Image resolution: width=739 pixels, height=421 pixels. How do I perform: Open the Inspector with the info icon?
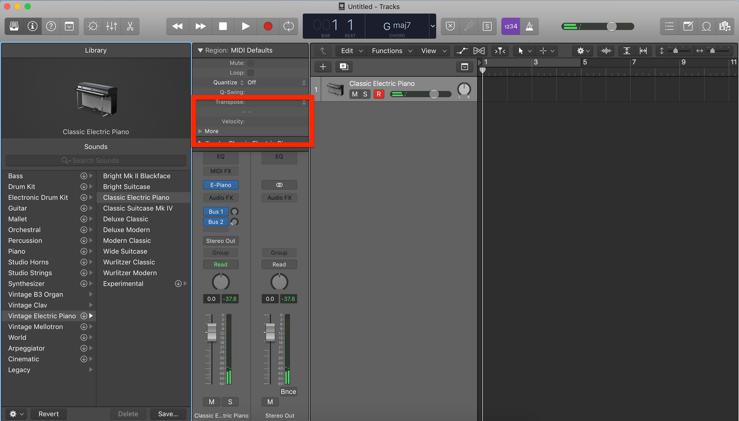pyautogui.click(x=32, y=26)
